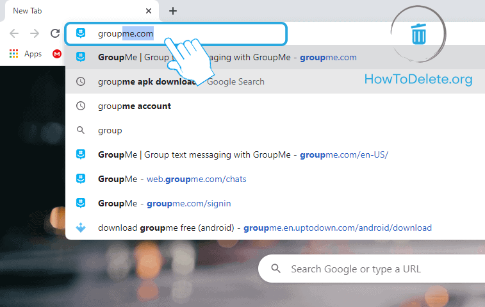Select the 'groupme apk download' history suggestion
This screenshot has width=485, height=307.
coord(275,81)
